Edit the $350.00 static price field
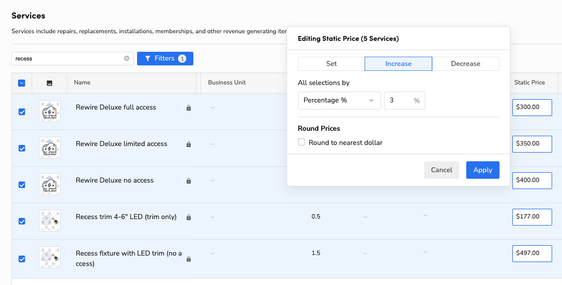This screenshot has height=285, width=562. coord(532,144)
